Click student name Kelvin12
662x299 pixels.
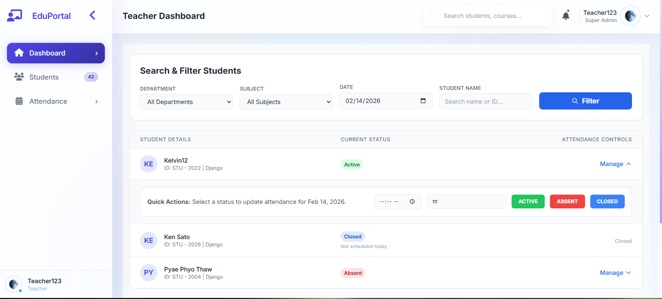pos(176,161)
